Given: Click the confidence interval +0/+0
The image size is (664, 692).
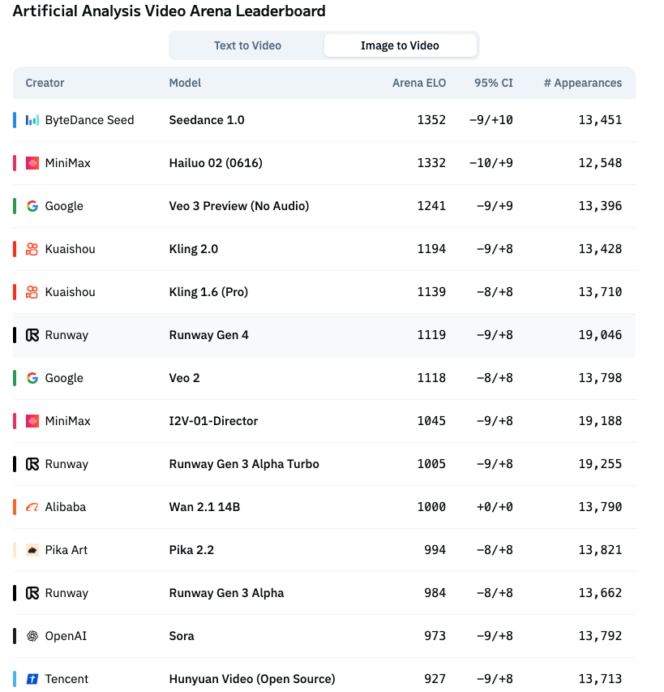Looking at the screenshot, I should click(495, 507).
